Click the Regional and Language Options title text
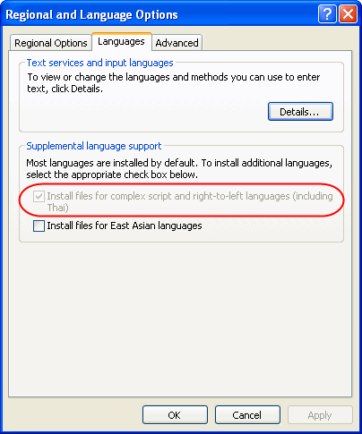 pyautogui.click(x=91, y=14)
